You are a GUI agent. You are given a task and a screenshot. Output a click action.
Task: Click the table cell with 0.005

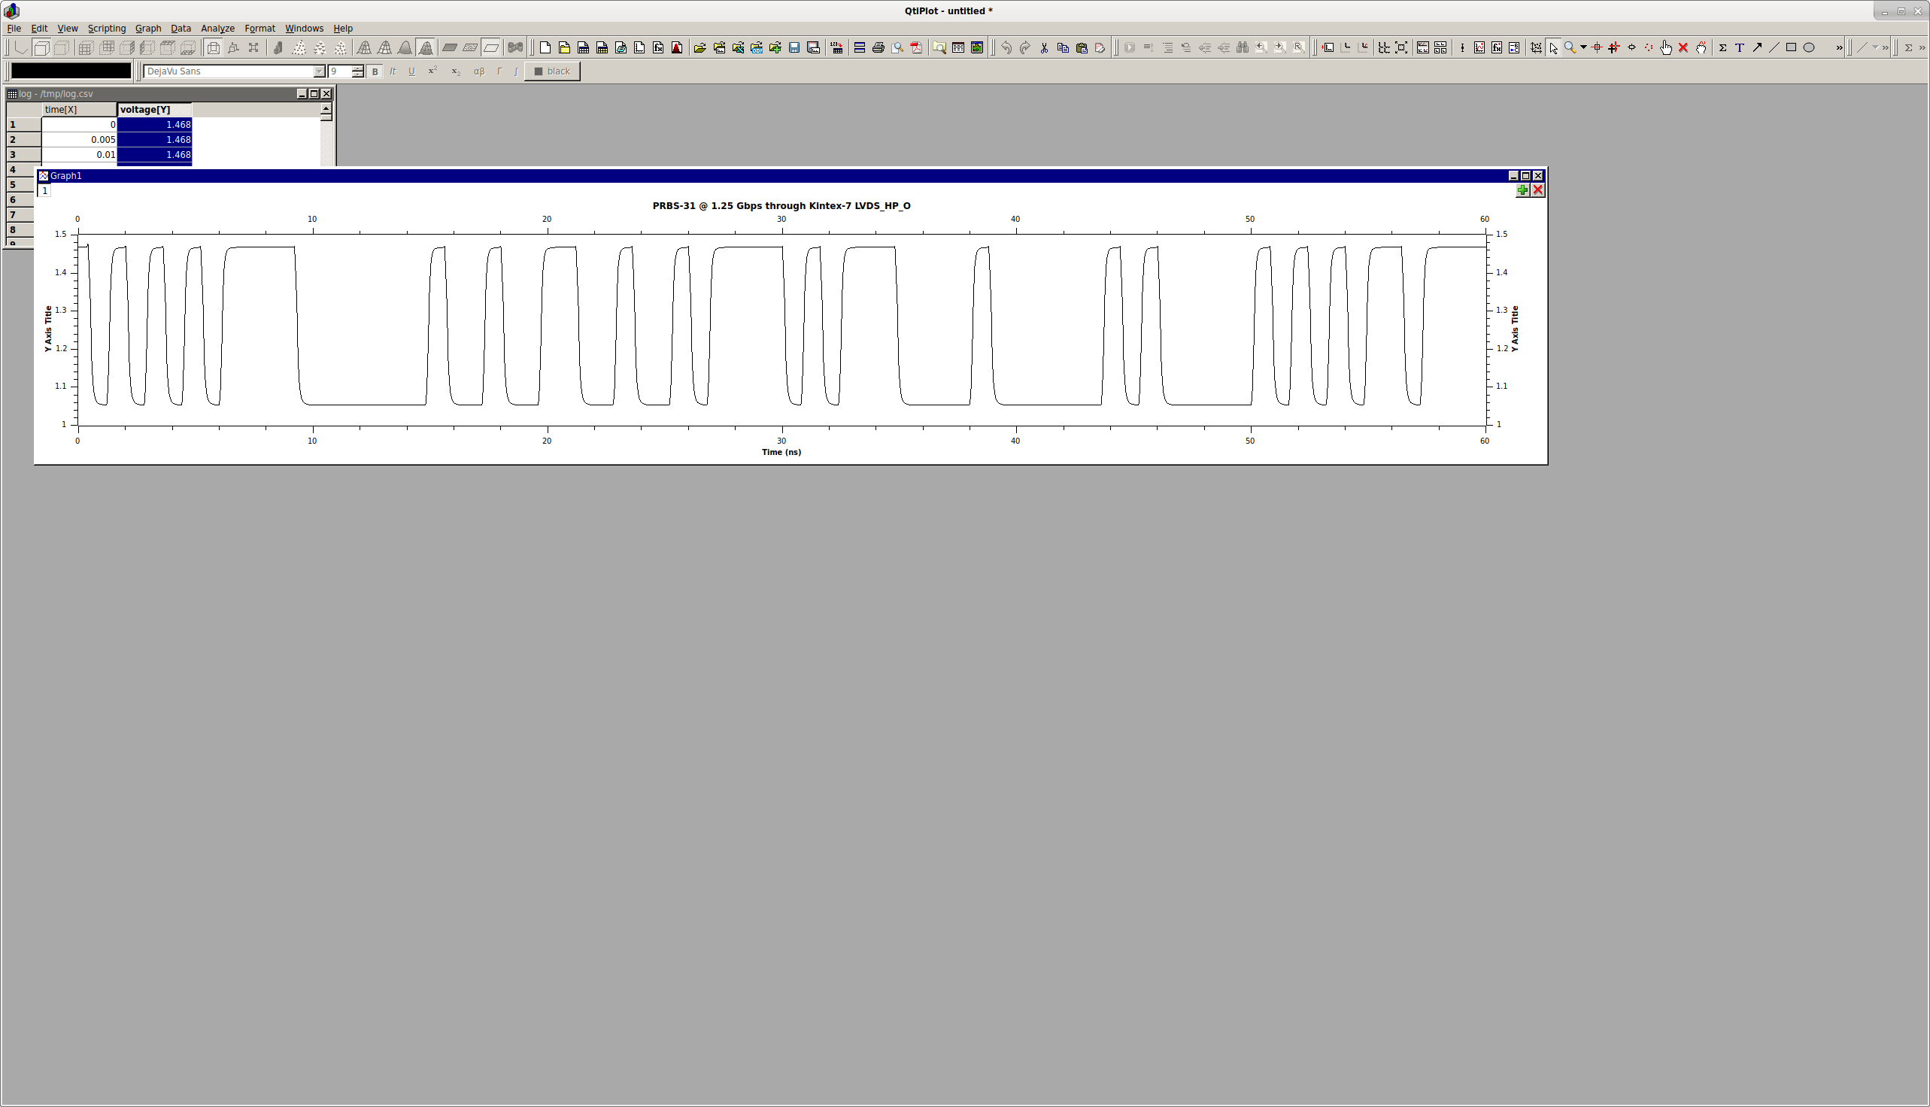pyautogui.click(x=80, y=140)
